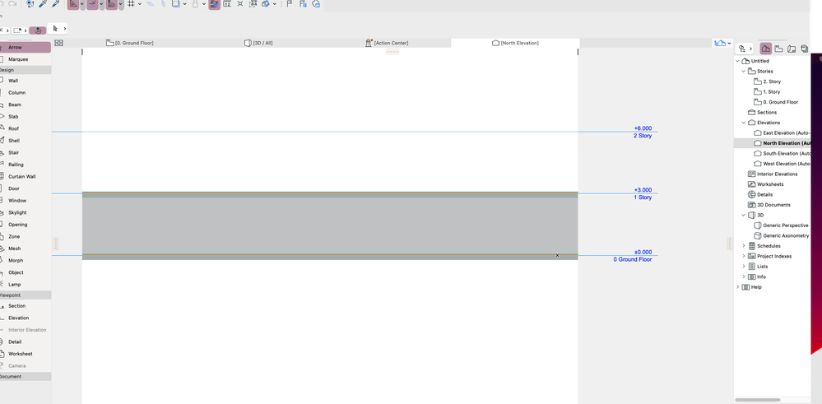The width and height of the screenshot is (822, 404).
Task: Open the Measure tool options dropdown
Action: [121, 4]
